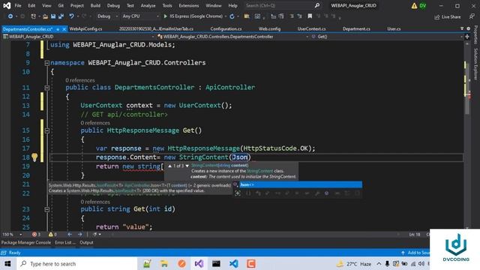Open the active files list dropdown arrow
Viewport: 480px width, 270px height.
tap(462, 28)
